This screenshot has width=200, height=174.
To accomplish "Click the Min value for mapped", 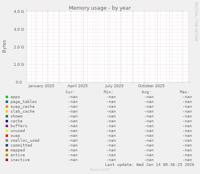I will [x=111, y=150].
